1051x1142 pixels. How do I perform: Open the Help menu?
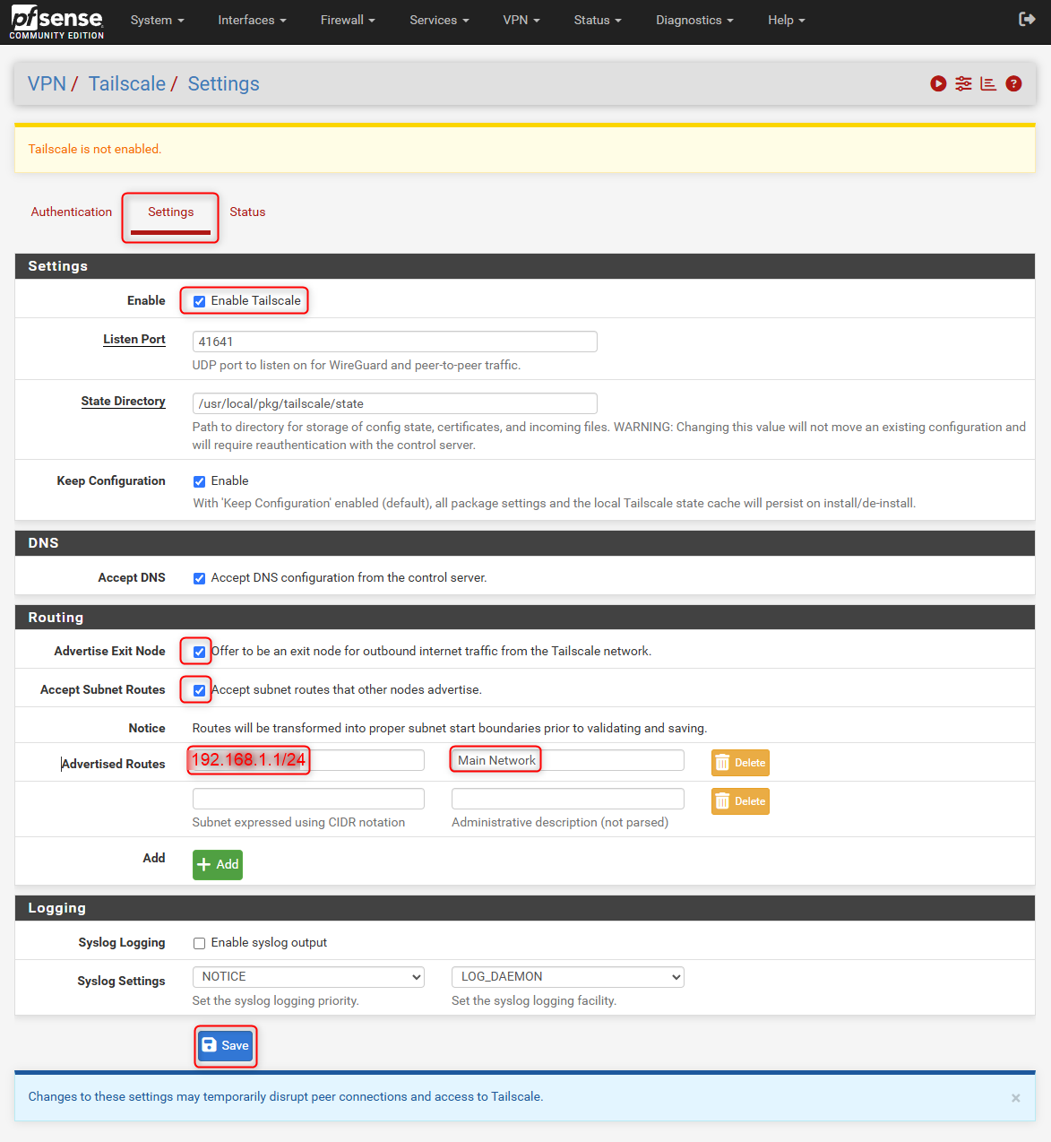[787, 20]
